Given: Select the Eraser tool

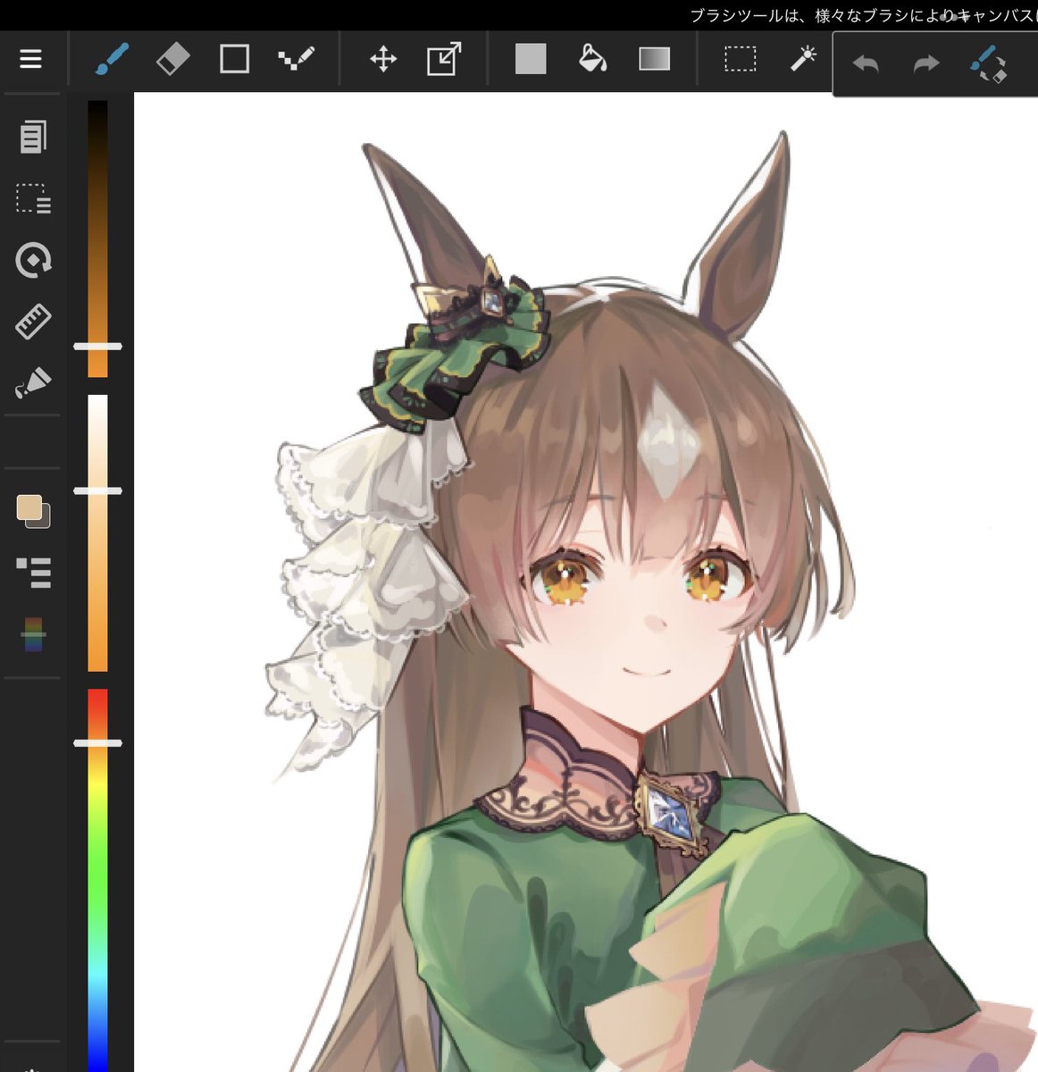Looking at the screenshot, I should point(172,60).
